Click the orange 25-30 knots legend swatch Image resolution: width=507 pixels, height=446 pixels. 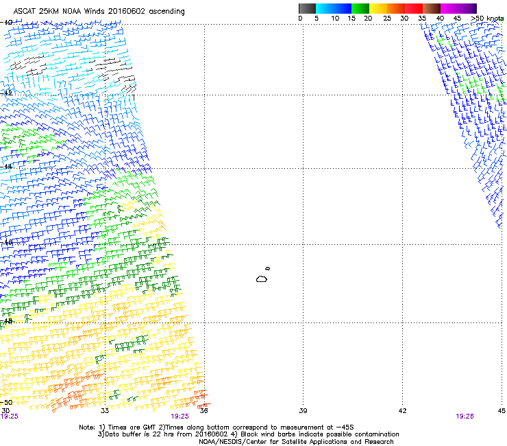coord(396,8)
